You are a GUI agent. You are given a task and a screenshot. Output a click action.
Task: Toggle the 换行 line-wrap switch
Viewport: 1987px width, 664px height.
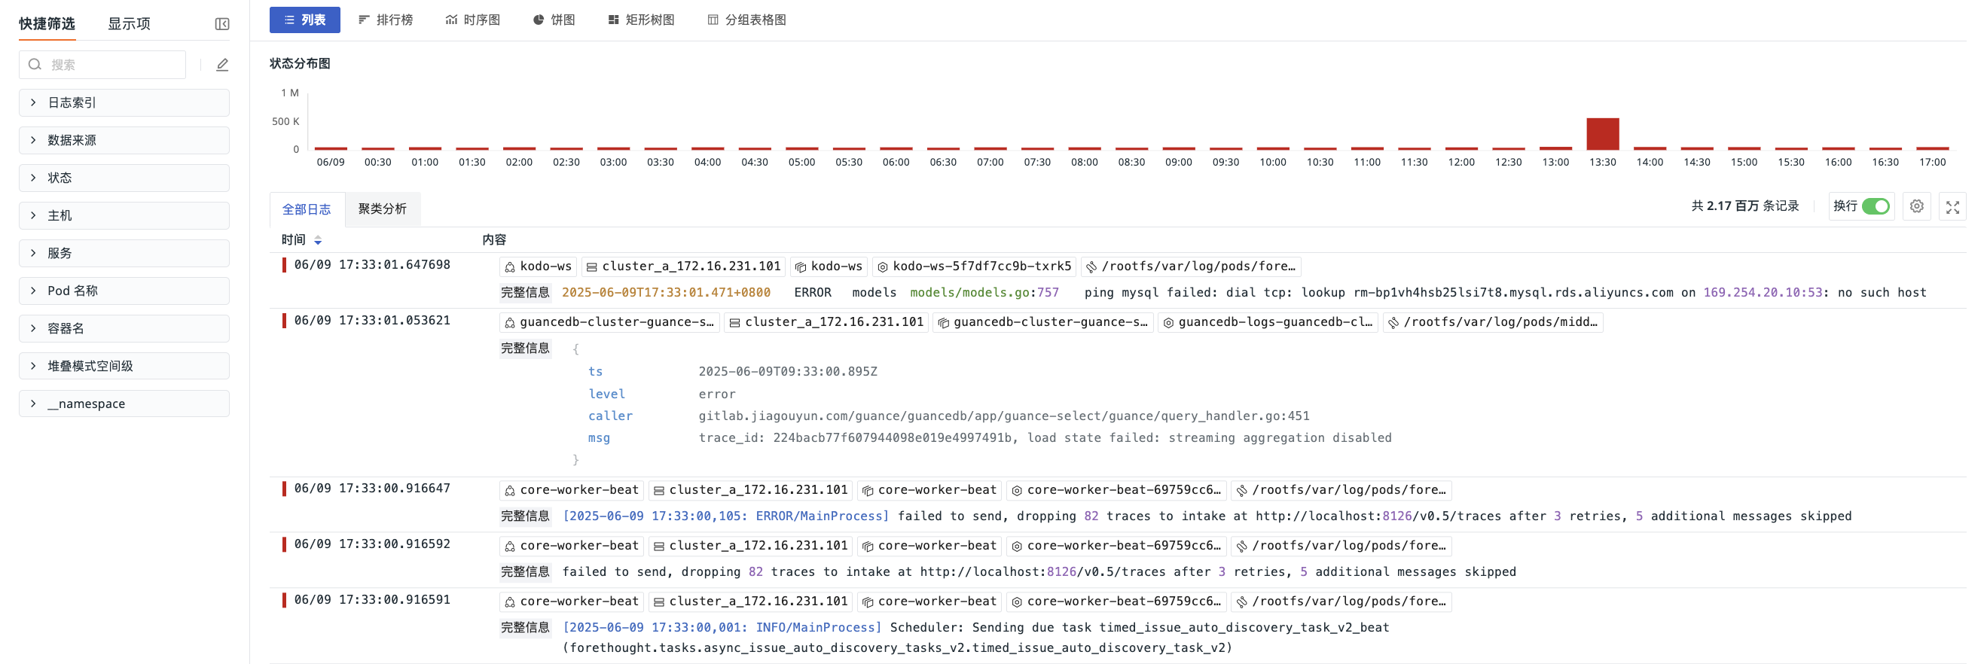pyautogui.click(x=1876, y=206)
